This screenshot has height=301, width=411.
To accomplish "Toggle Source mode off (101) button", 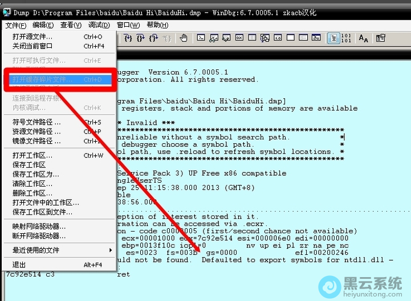I will 346,38.
